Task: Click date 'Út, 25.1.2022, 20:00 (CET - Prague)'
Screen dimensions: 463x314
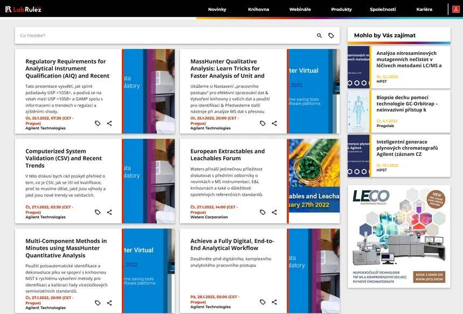Action: (215, 121)
